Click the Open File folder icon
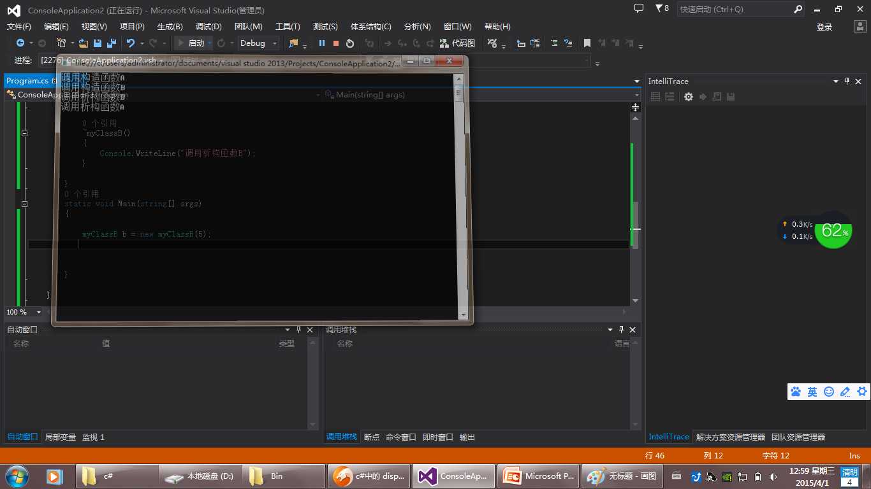871x489 pixels. [84, 43]
